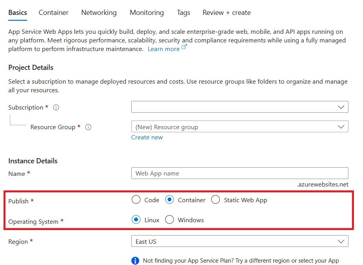The image size is (363, 265).
Task: Open the Networking tab
Action: (99, 13)
